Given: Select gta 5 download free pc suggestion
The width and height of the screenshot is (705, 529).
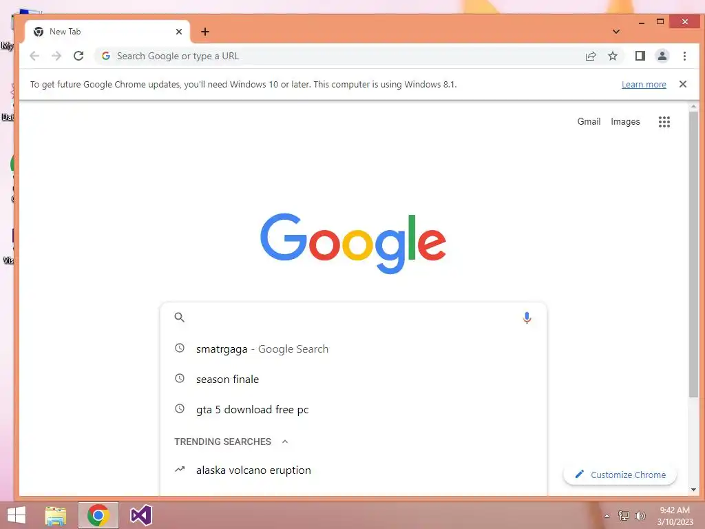Looking at the screenshot, I should [x=353, y=409].
